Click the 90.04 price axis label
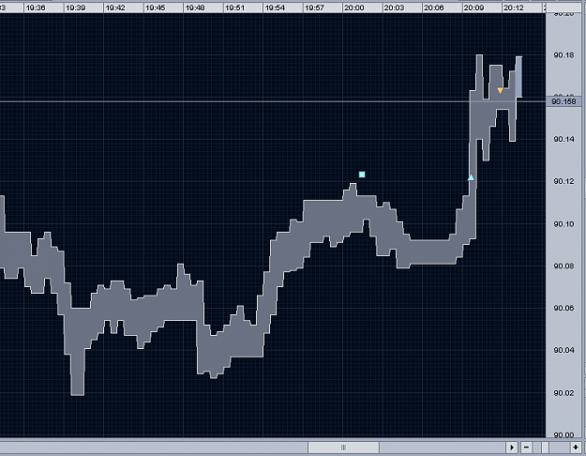This screenshot has height=456, width=586. click(563, 350)
